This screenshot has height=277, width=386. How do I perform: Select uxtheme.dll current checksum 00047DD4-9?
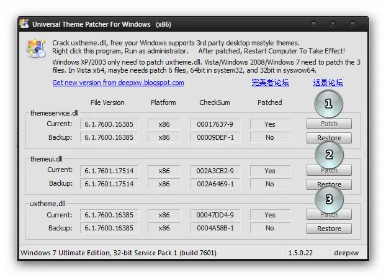pos(215,215)
